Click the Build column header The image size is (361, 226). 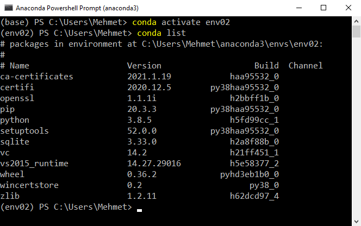tap(266, 66)
